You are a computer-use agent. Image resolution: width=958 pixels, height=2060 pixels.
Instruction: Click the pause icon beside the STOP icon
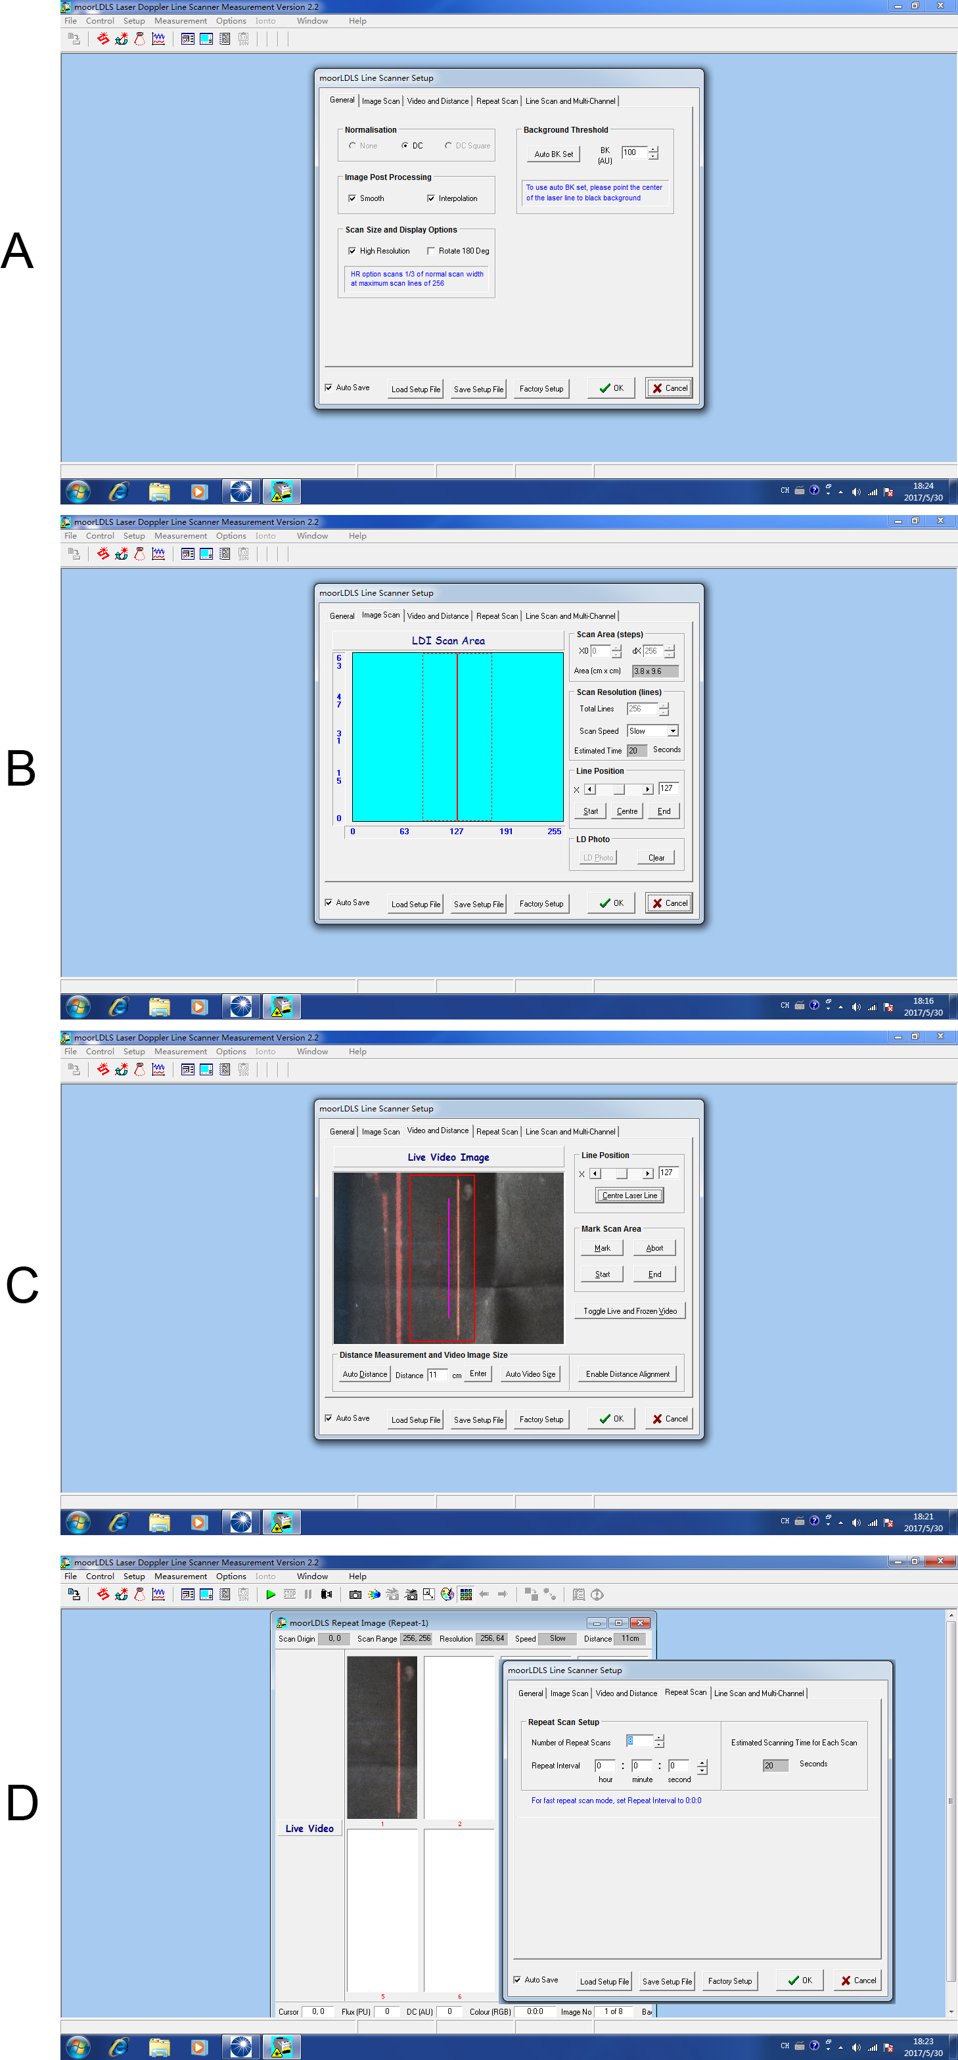point(308,1594)
